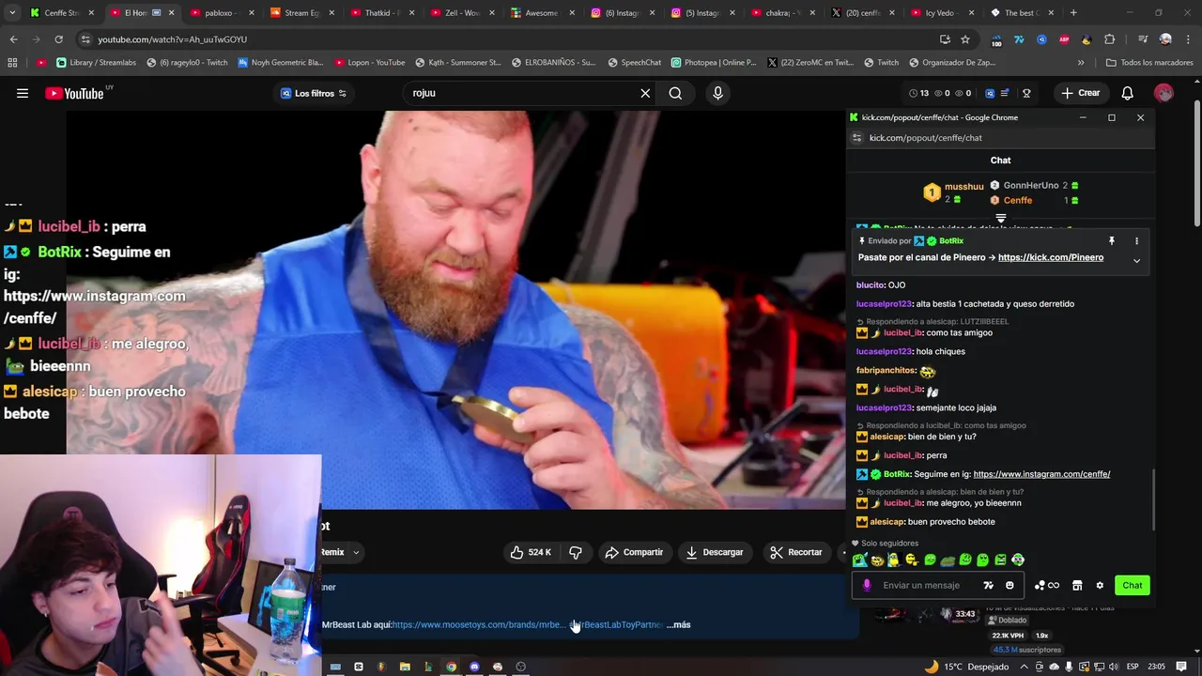The height and width of the screenshot is (676, 1202).
Task: Open the Chrome extensions puzzle menu
Action: point(1109,39)
